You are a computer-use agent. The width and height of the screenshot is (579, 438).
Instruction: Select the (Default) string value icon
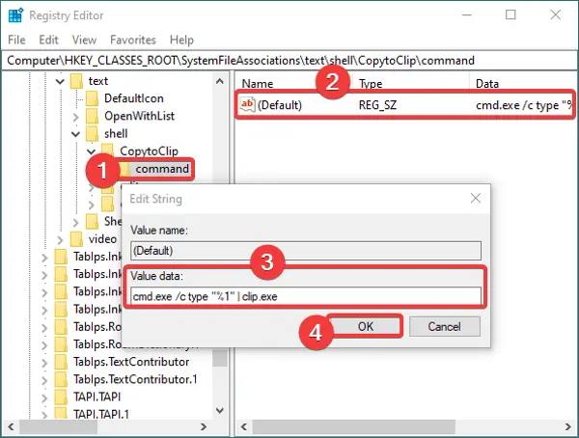(247, 104)
